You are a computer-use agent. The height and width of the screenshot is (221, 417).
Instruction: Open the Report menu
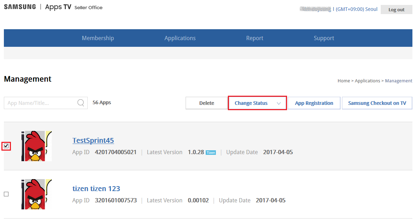[x=255, y=38]
